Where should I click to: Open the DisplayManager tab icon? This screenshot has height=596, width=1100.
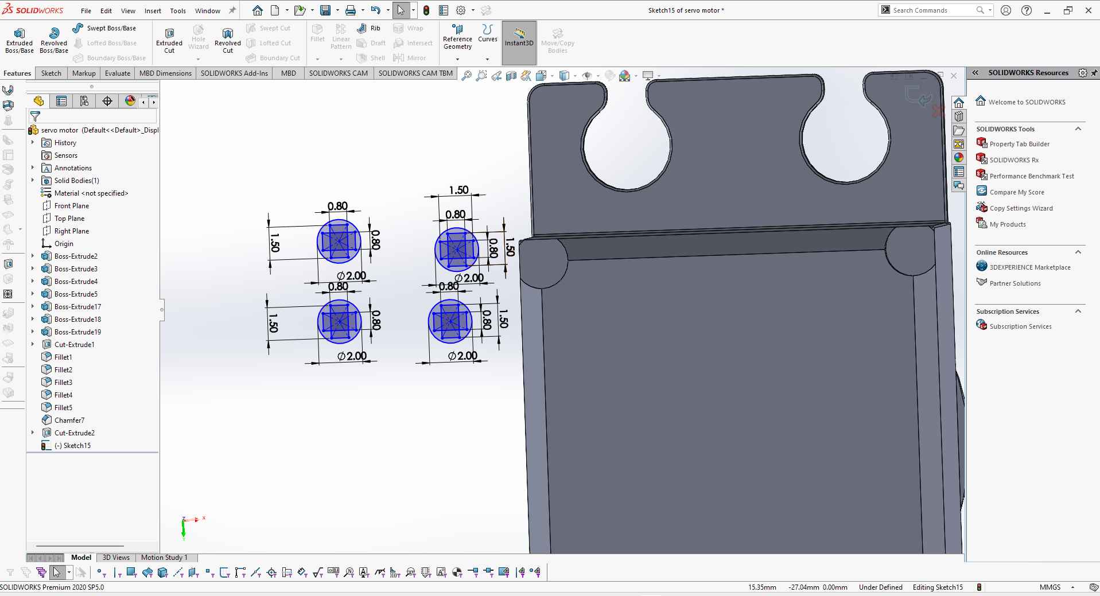click(x=130, y=101)
